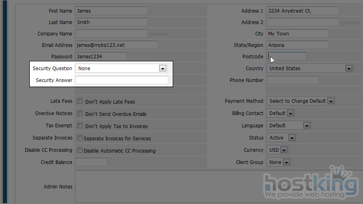Enable the Don't Apply Late Fees checkbox
The width and height of the screenshot is (363, 204).
tap(80, 101)
